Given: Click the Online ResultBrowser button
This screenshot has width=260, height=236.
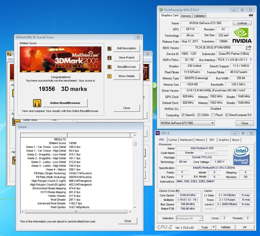Looking at the screenshot, I should [65, 103].
